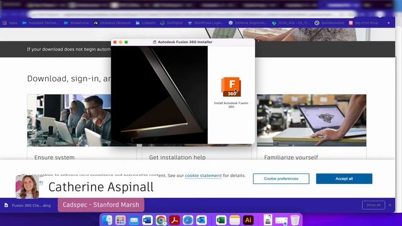402x226 pixels.
Task: Click the Install Autodesk Fusion 360 icon
Action: click(231, 87)
